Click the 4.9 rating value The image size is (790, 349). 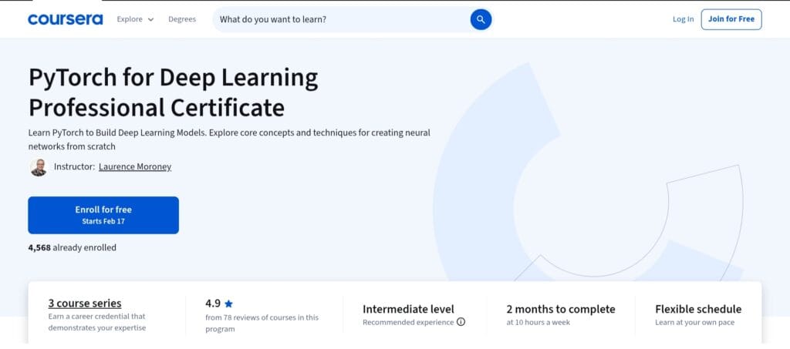213,304
